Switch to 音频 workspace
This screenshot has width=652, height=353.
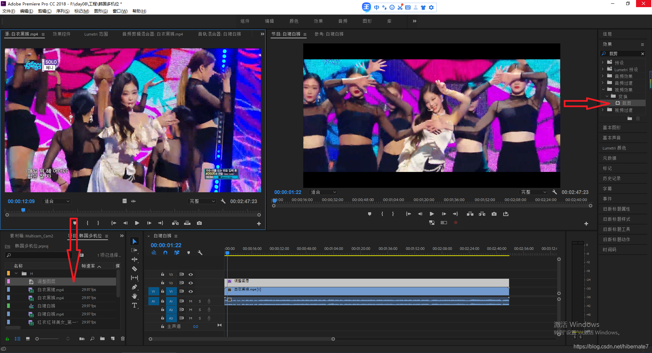(x=343, y=21)
